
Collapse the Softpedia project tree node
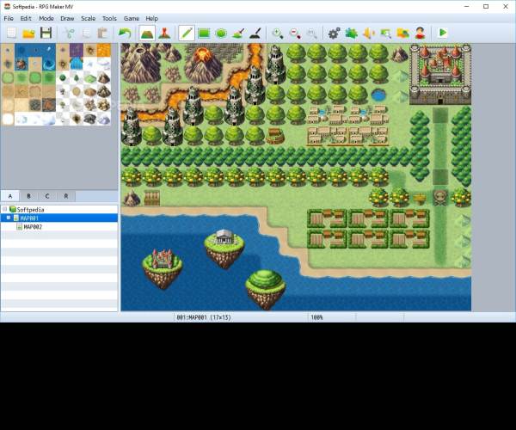pyautogui.click(x=5, y=209)
